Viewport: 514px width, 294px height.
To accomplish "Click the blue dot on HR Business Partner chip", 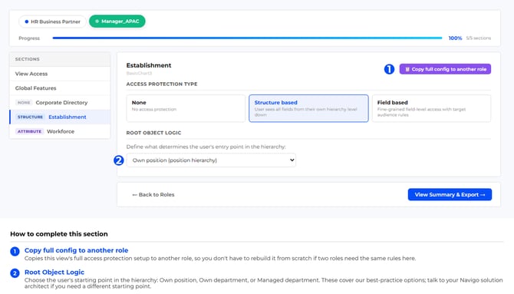I will click(x=27, y=21).
